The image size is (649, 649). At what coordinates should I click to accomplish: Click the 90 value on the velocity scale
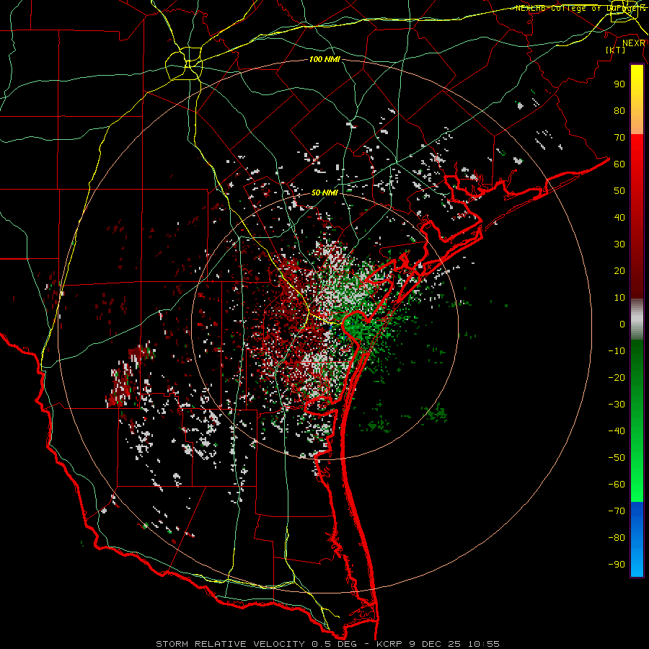click(619, 84)
